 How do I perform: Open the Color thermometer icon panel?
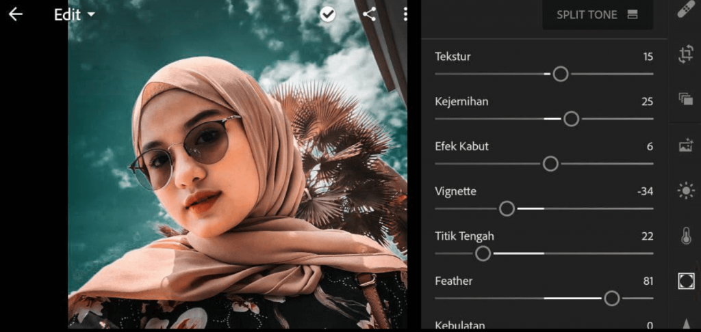(x=686, y=236)
